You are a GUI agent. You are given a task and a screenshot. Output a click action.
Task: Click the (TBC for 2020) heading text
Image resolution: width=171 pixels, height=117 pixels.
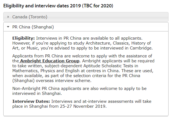pyautogui.click(x=98, y=6)
